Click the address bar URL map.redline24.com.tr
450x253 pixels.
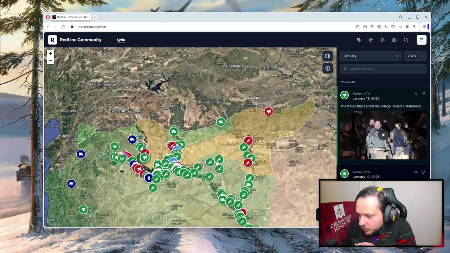(92, 27)
